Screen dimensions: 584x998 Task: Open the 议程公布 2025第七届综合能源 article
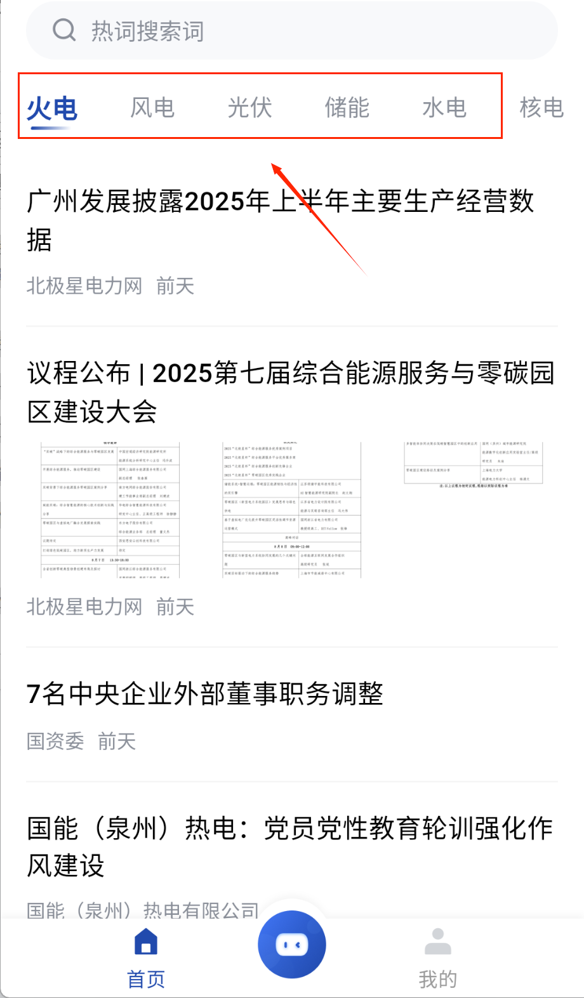[291, 391]
